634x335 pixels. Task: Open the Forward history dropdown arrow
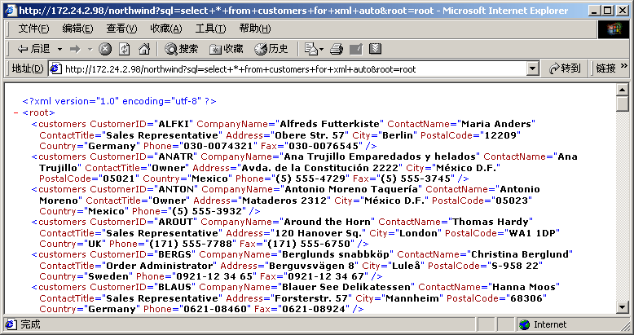[90, 50]
